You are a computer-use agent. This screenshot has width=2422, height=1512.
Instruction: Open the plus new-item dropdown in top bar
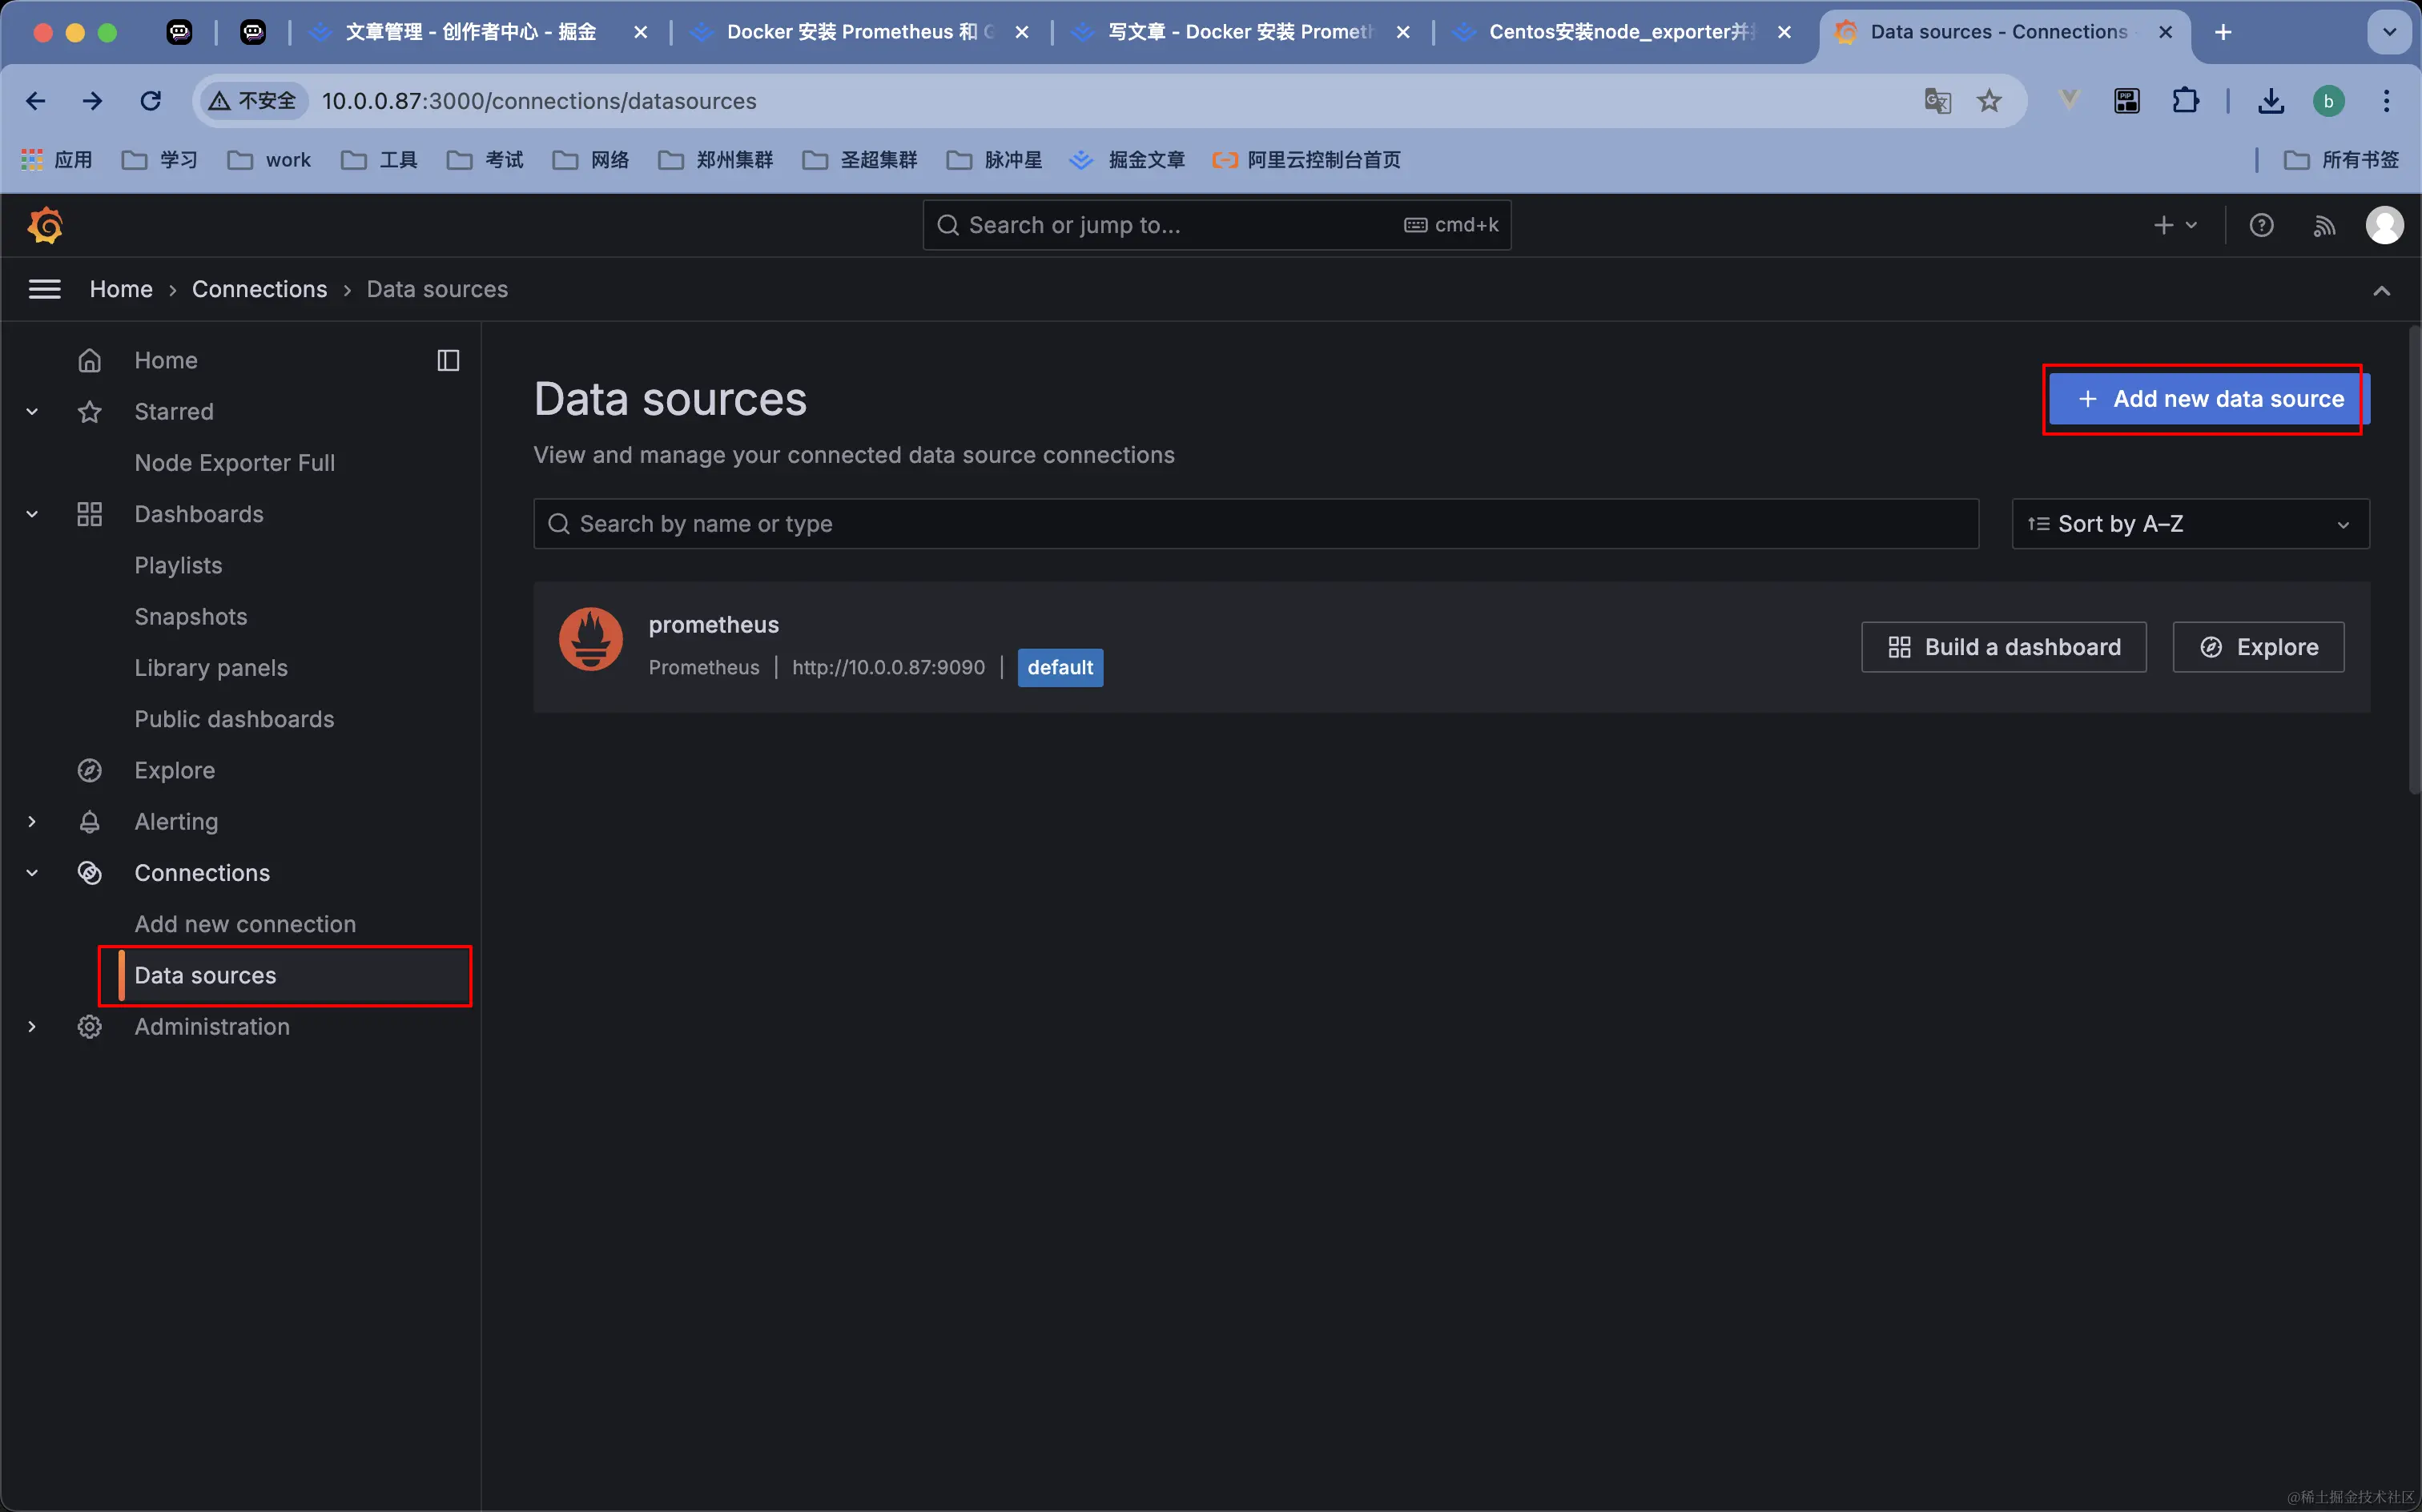point(2175,225)
